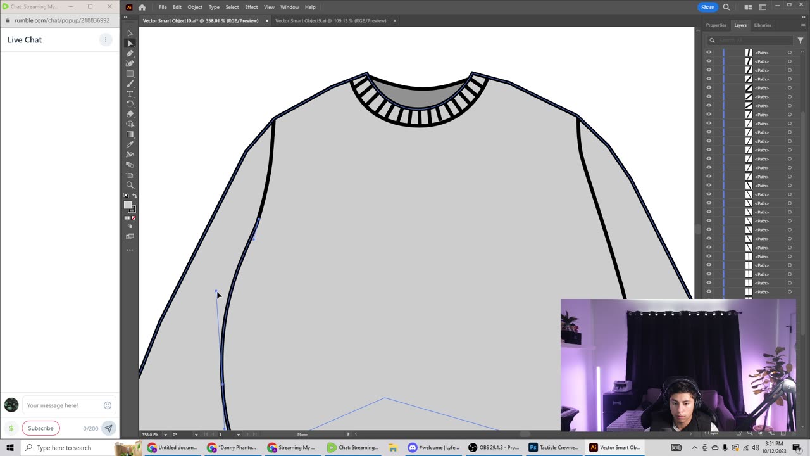
Task: Open the File menu
Action: coord(163,7)
